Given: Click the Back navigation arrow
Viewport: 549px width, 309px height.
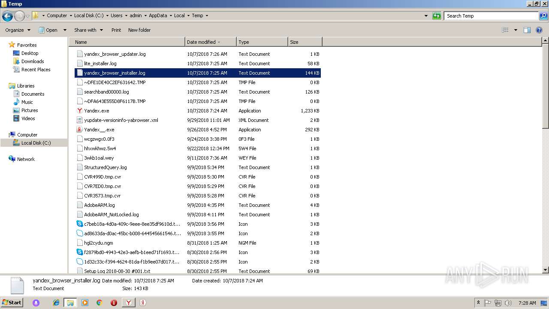Looking at the screenshot, I should coord(7,16).
